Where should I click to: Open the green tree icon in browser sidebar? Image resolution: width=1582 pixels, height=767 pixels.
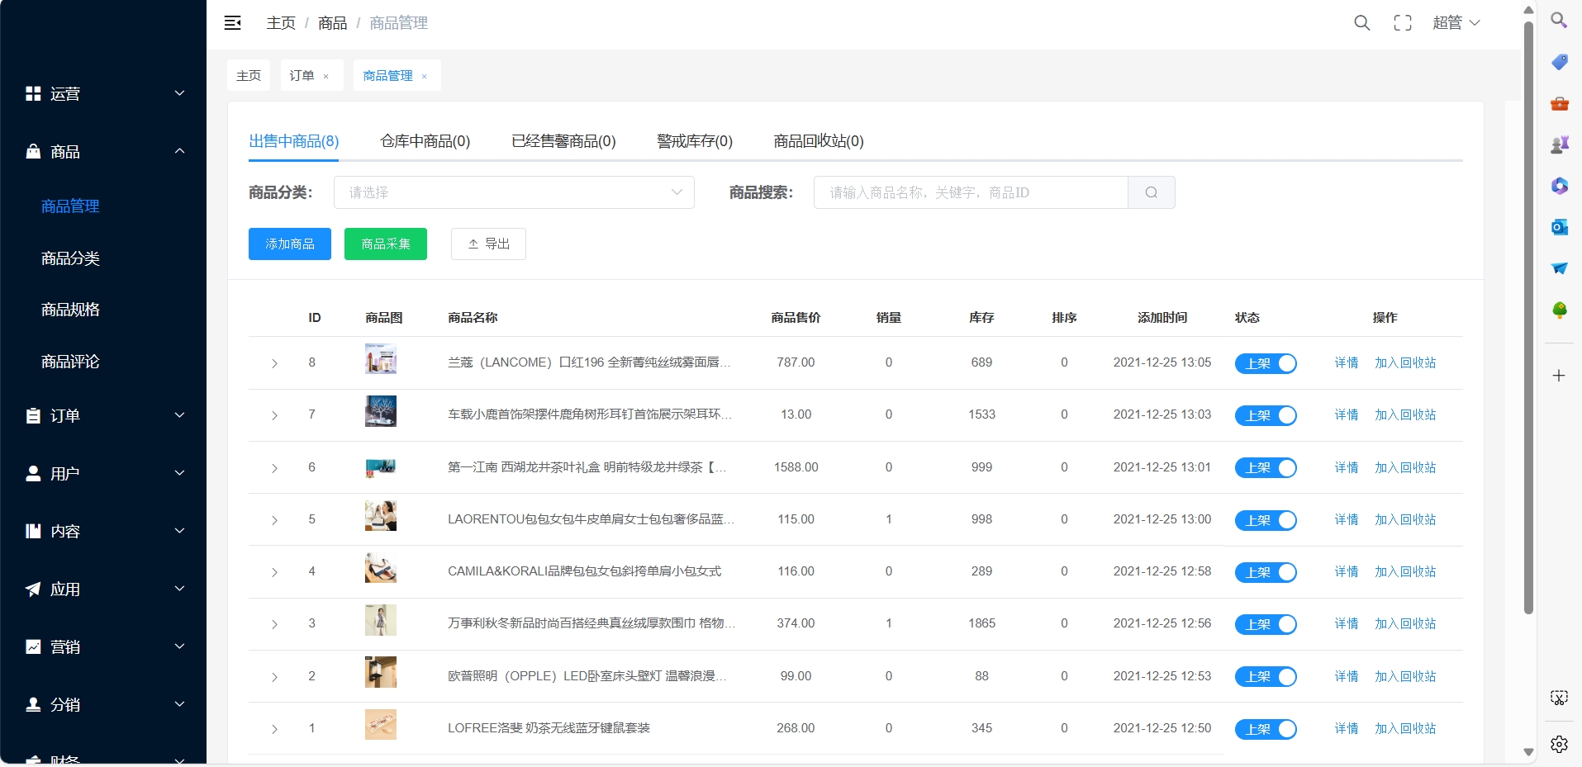point(1559,310)
